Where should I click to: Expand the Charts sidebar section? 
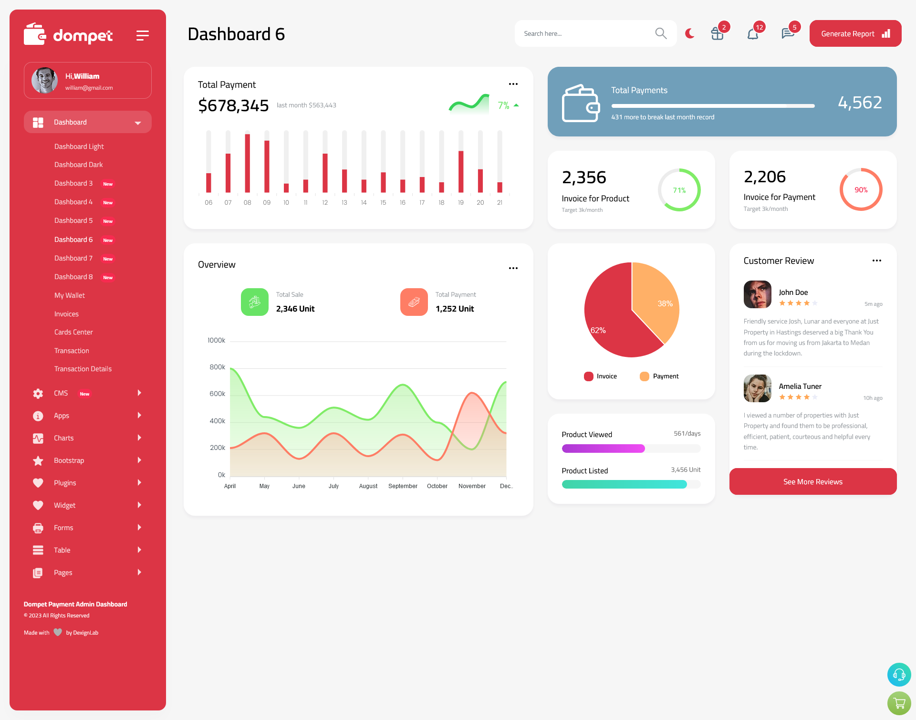(84, 438)
